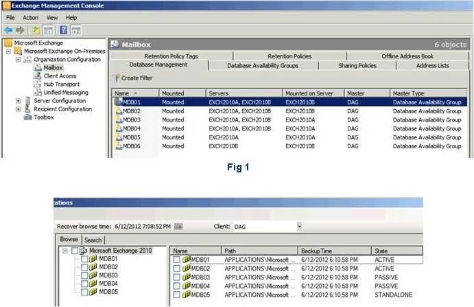Collapse the Organization Configuration node
The width and height of the screenshot is (474, 307).
[18, 59]
